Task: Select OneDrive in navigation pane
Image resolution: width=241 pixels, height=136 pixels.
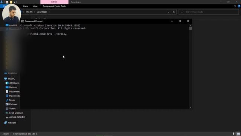Action: [11, 73]
